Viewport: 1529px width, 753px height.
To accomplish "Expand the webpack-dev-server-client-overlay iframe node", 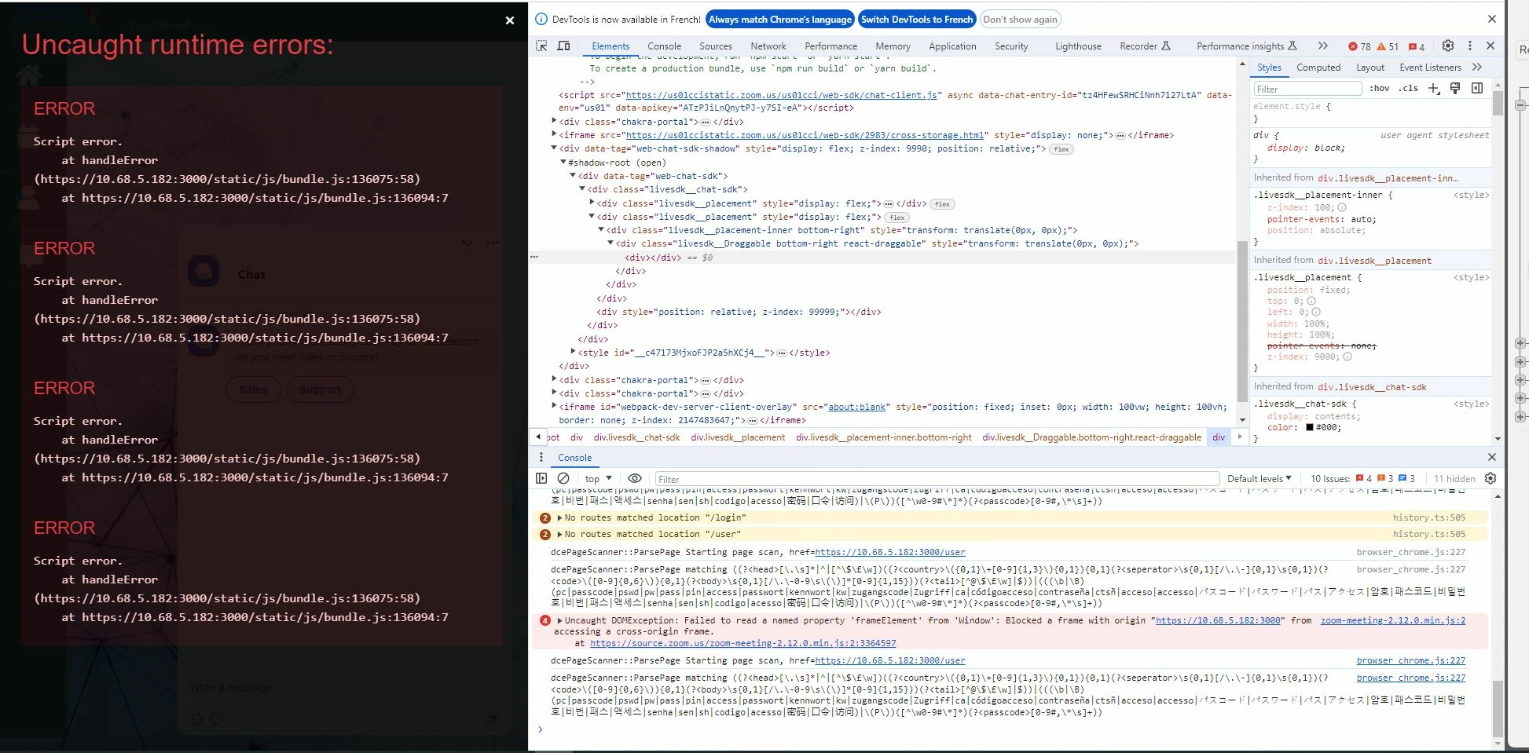I will click(x=554, y=407).
